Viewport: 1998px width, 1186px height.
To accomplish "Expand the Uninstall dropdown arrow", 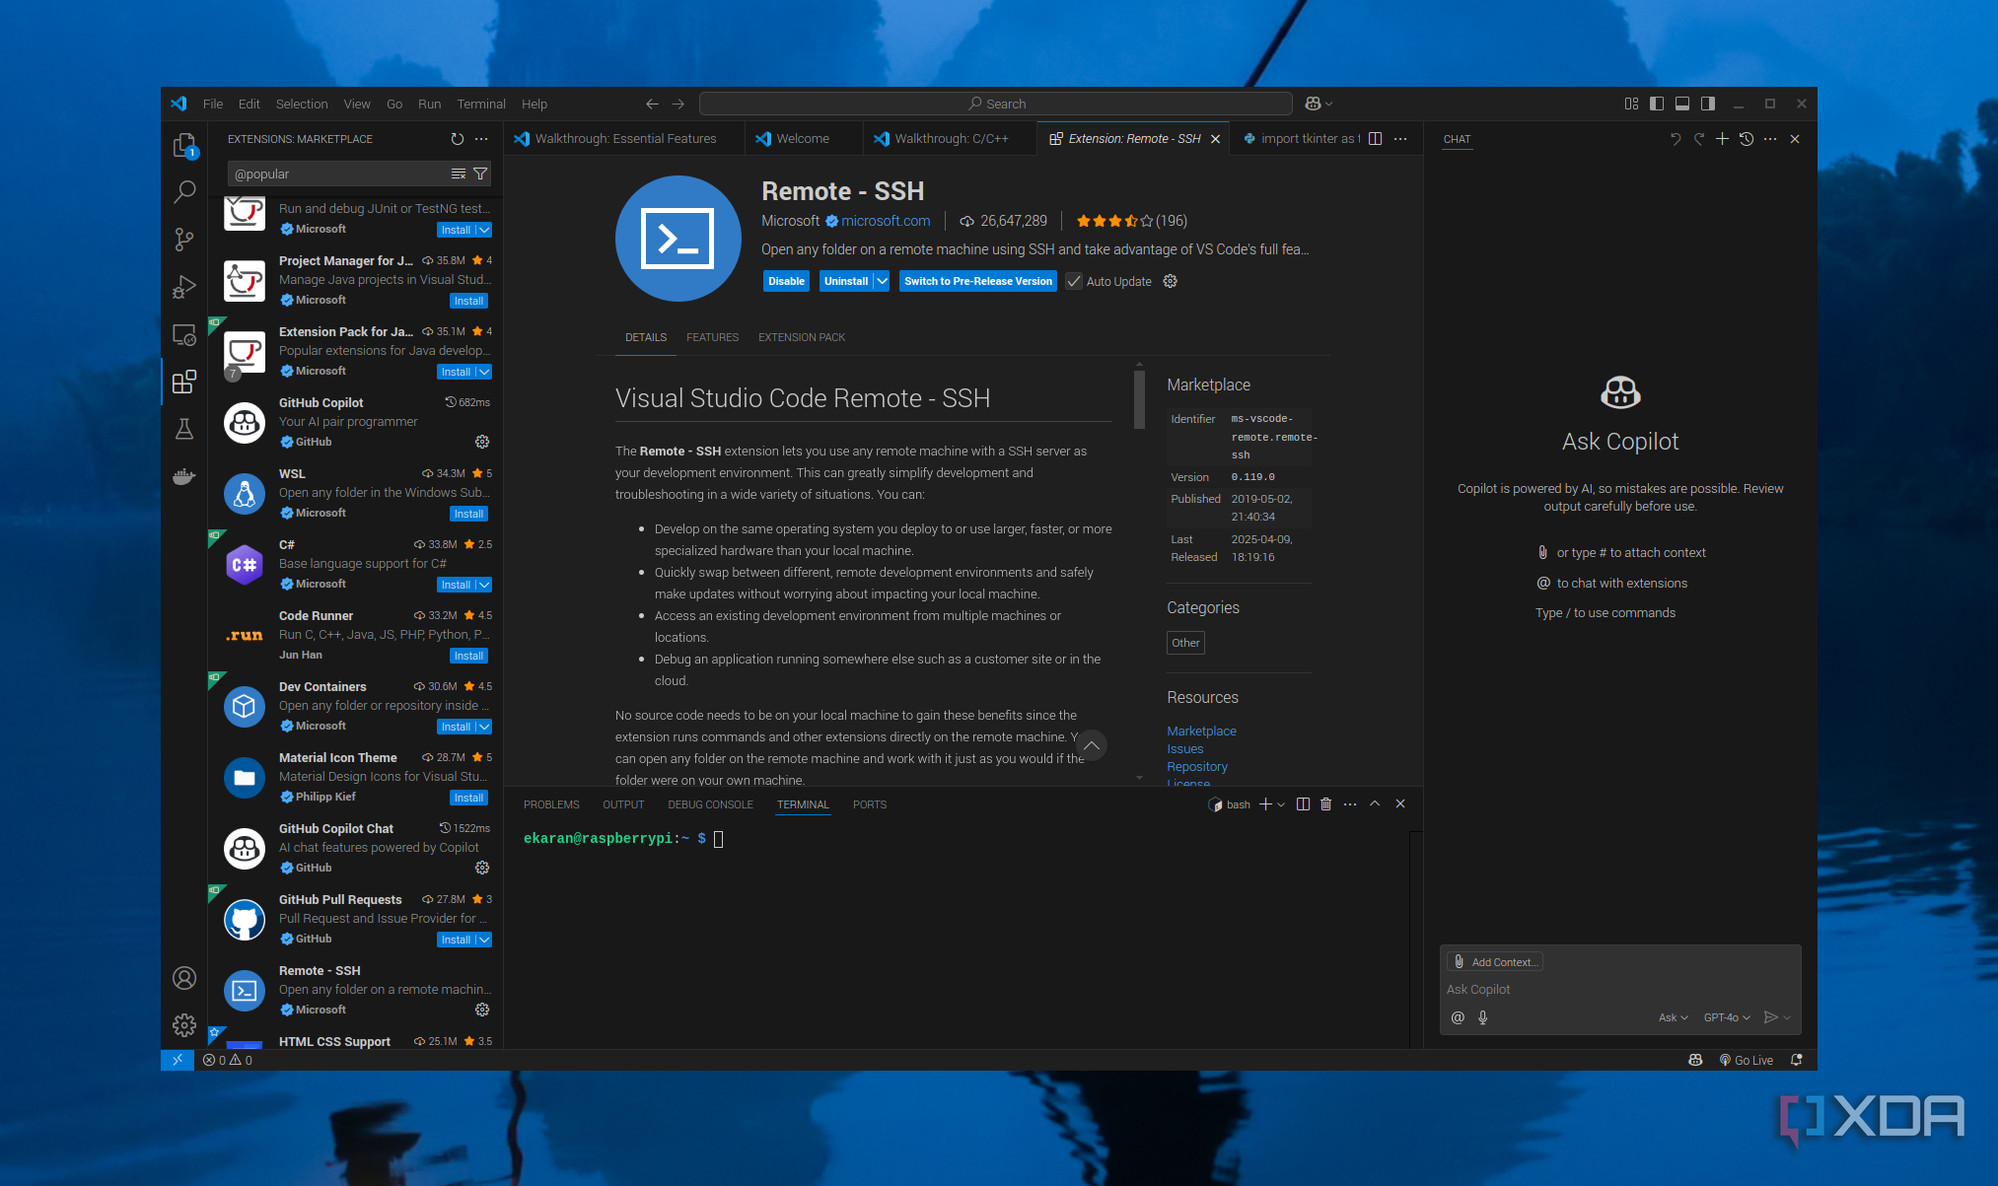I will [x=882, y=281].
